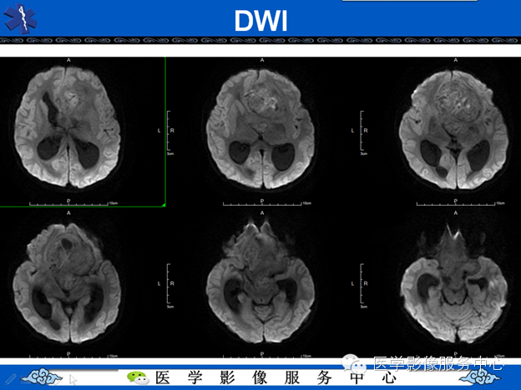Screen dimensions: 521x390
Task: Select the bottom-middle DWI brain slice
Action: (261, 282)
